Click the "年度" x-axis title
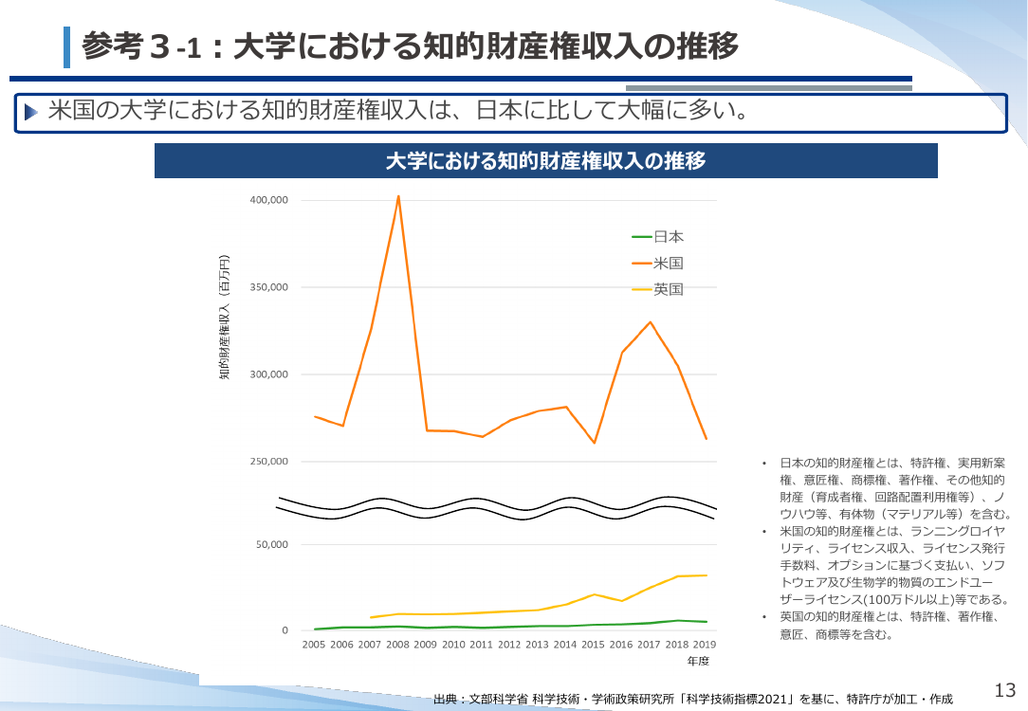Image resolution: width=1028 pixels, height=711 pixels. point(698,661)
